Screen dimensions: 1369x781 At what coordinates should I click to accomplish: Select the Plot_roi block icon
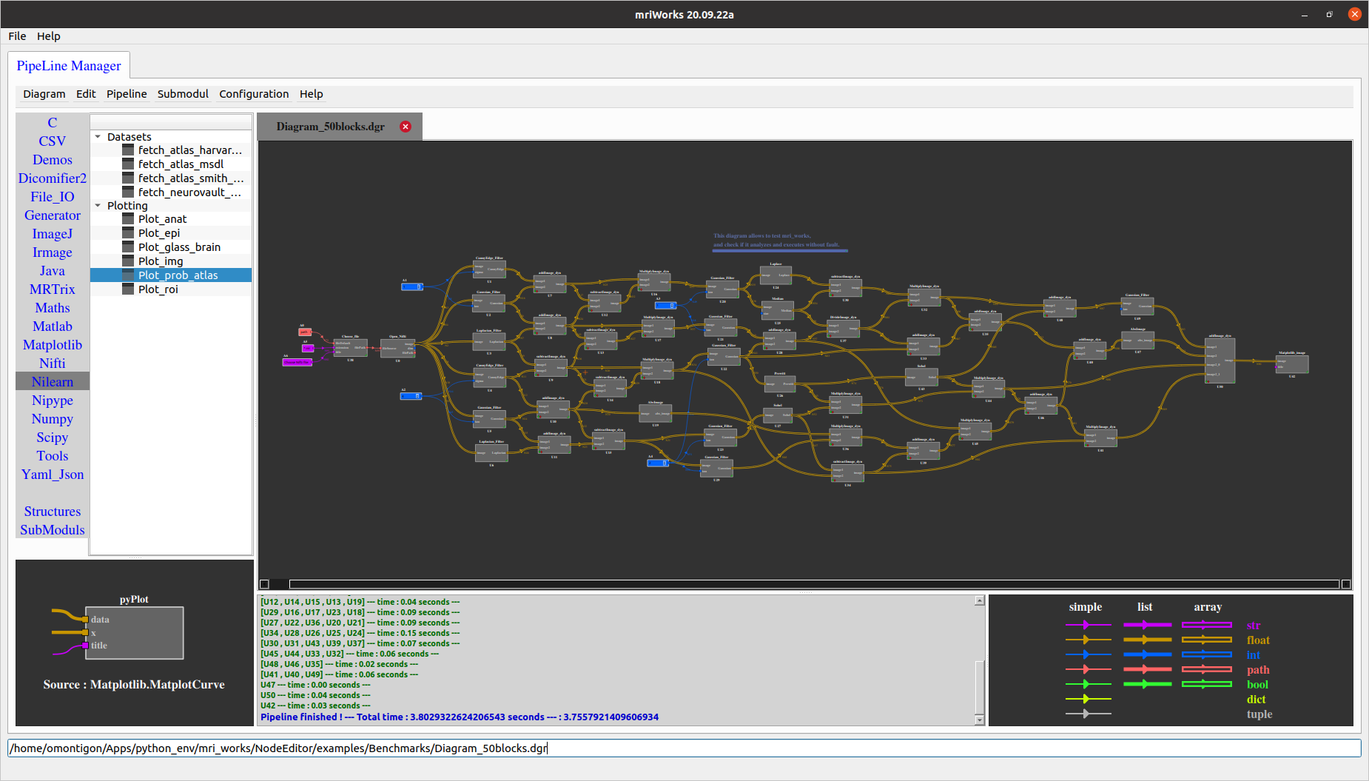coord(128,289)
